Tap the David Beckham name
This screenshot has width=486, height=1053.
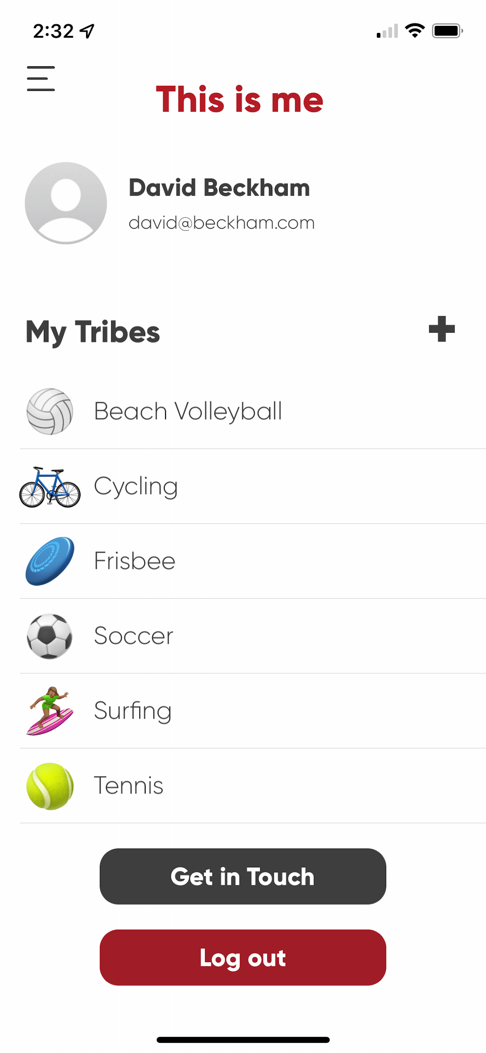(219, 188)
